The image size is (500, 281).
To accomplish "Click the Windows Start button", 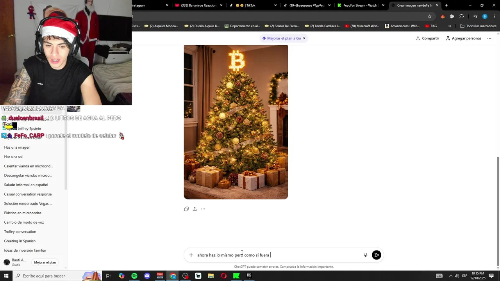I will click(6, 276).
